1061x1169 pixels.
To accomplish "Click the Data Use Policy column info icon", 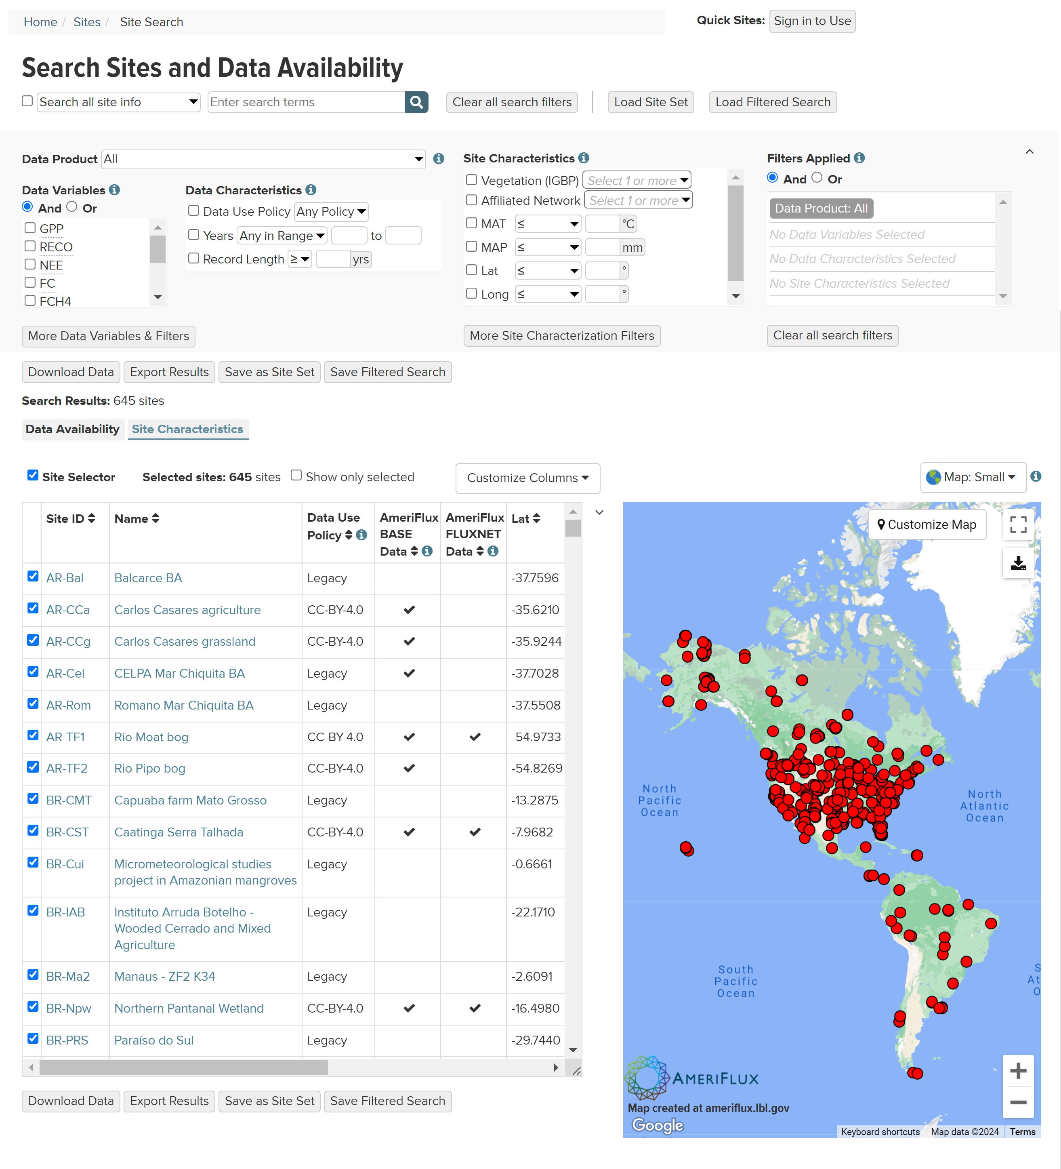I will point(361,535).
